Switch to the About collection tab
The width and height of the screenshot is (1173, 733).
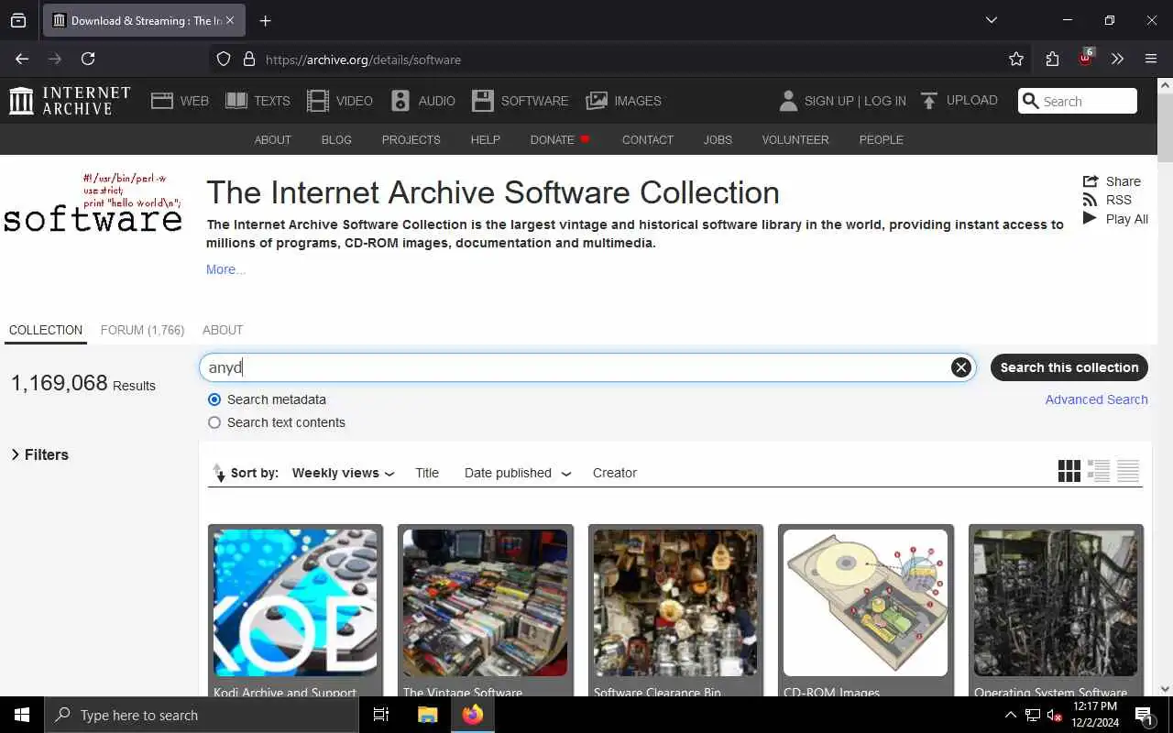pos(223,330)
